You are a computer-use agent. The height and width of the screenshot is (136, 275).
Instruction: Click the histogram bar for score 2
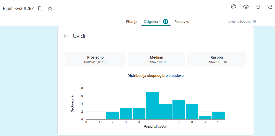112,115
